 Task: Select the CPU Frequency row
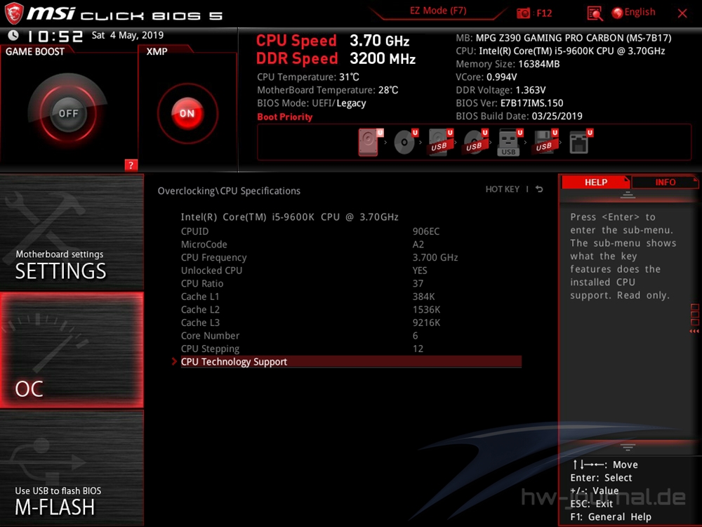[351, 257]
